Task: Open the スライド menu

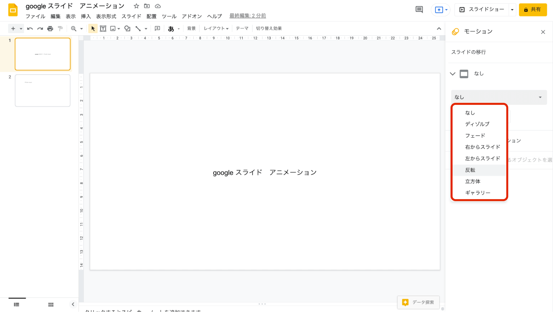Action: tap(131, 16)
